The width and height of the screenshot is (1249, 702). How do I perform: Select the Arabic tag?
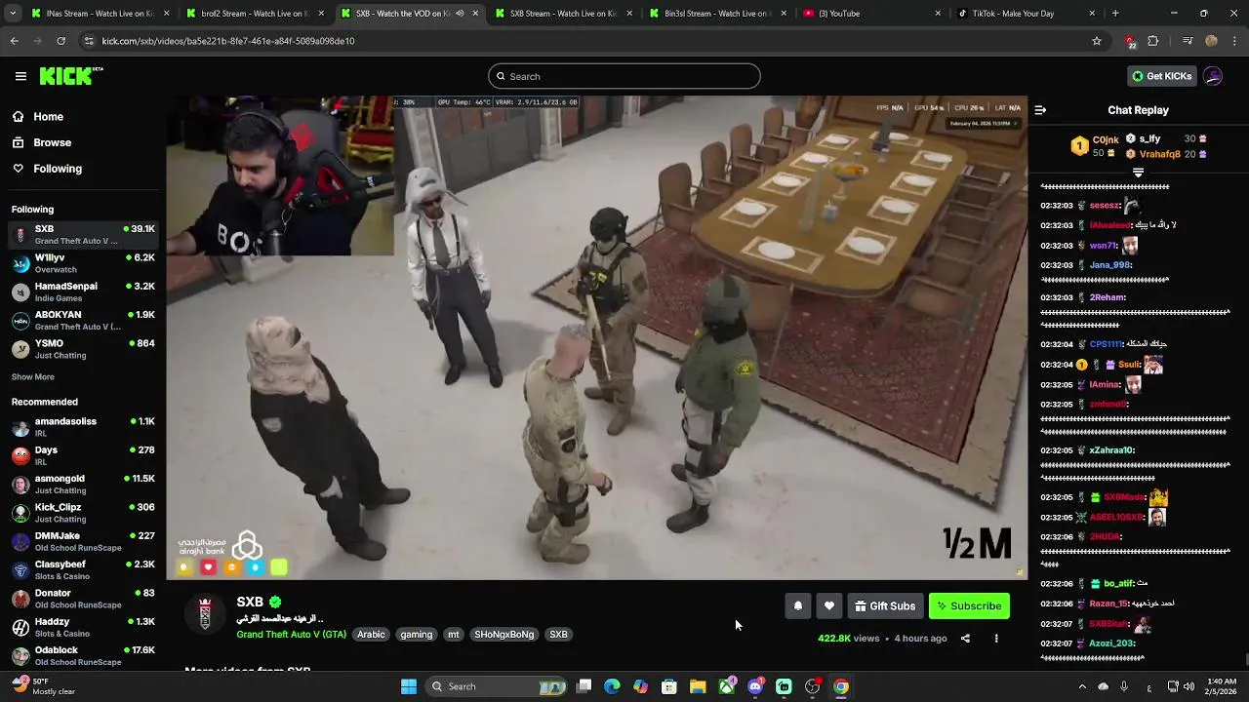[x=371, y=634]
